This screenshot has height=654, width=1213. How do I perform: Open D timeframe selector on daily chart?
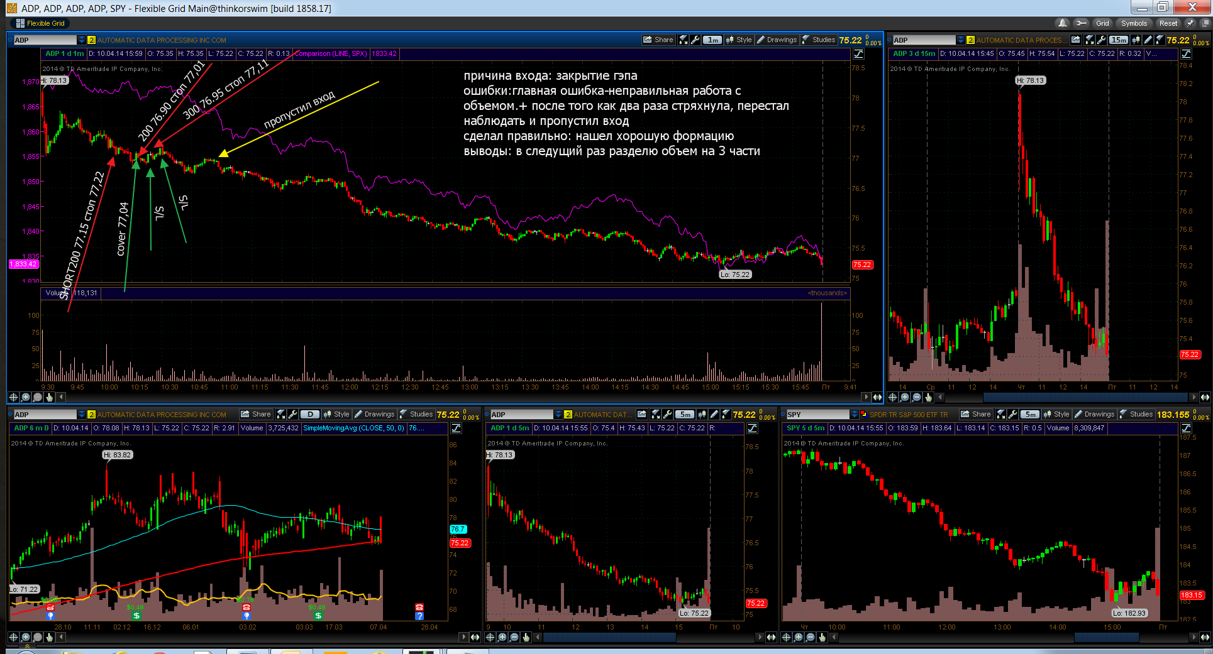coord(310,414)
